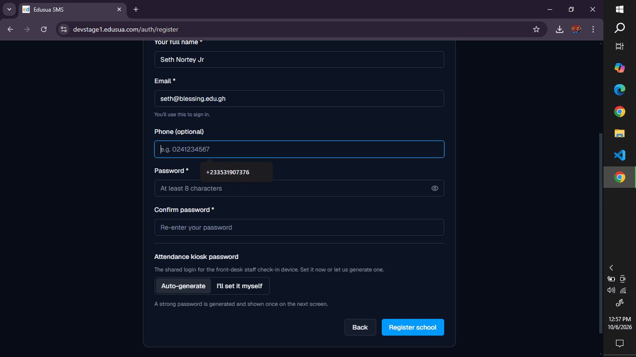Reload the Edusua registration page
Screen dimensions: 636x357
(44, 29)
